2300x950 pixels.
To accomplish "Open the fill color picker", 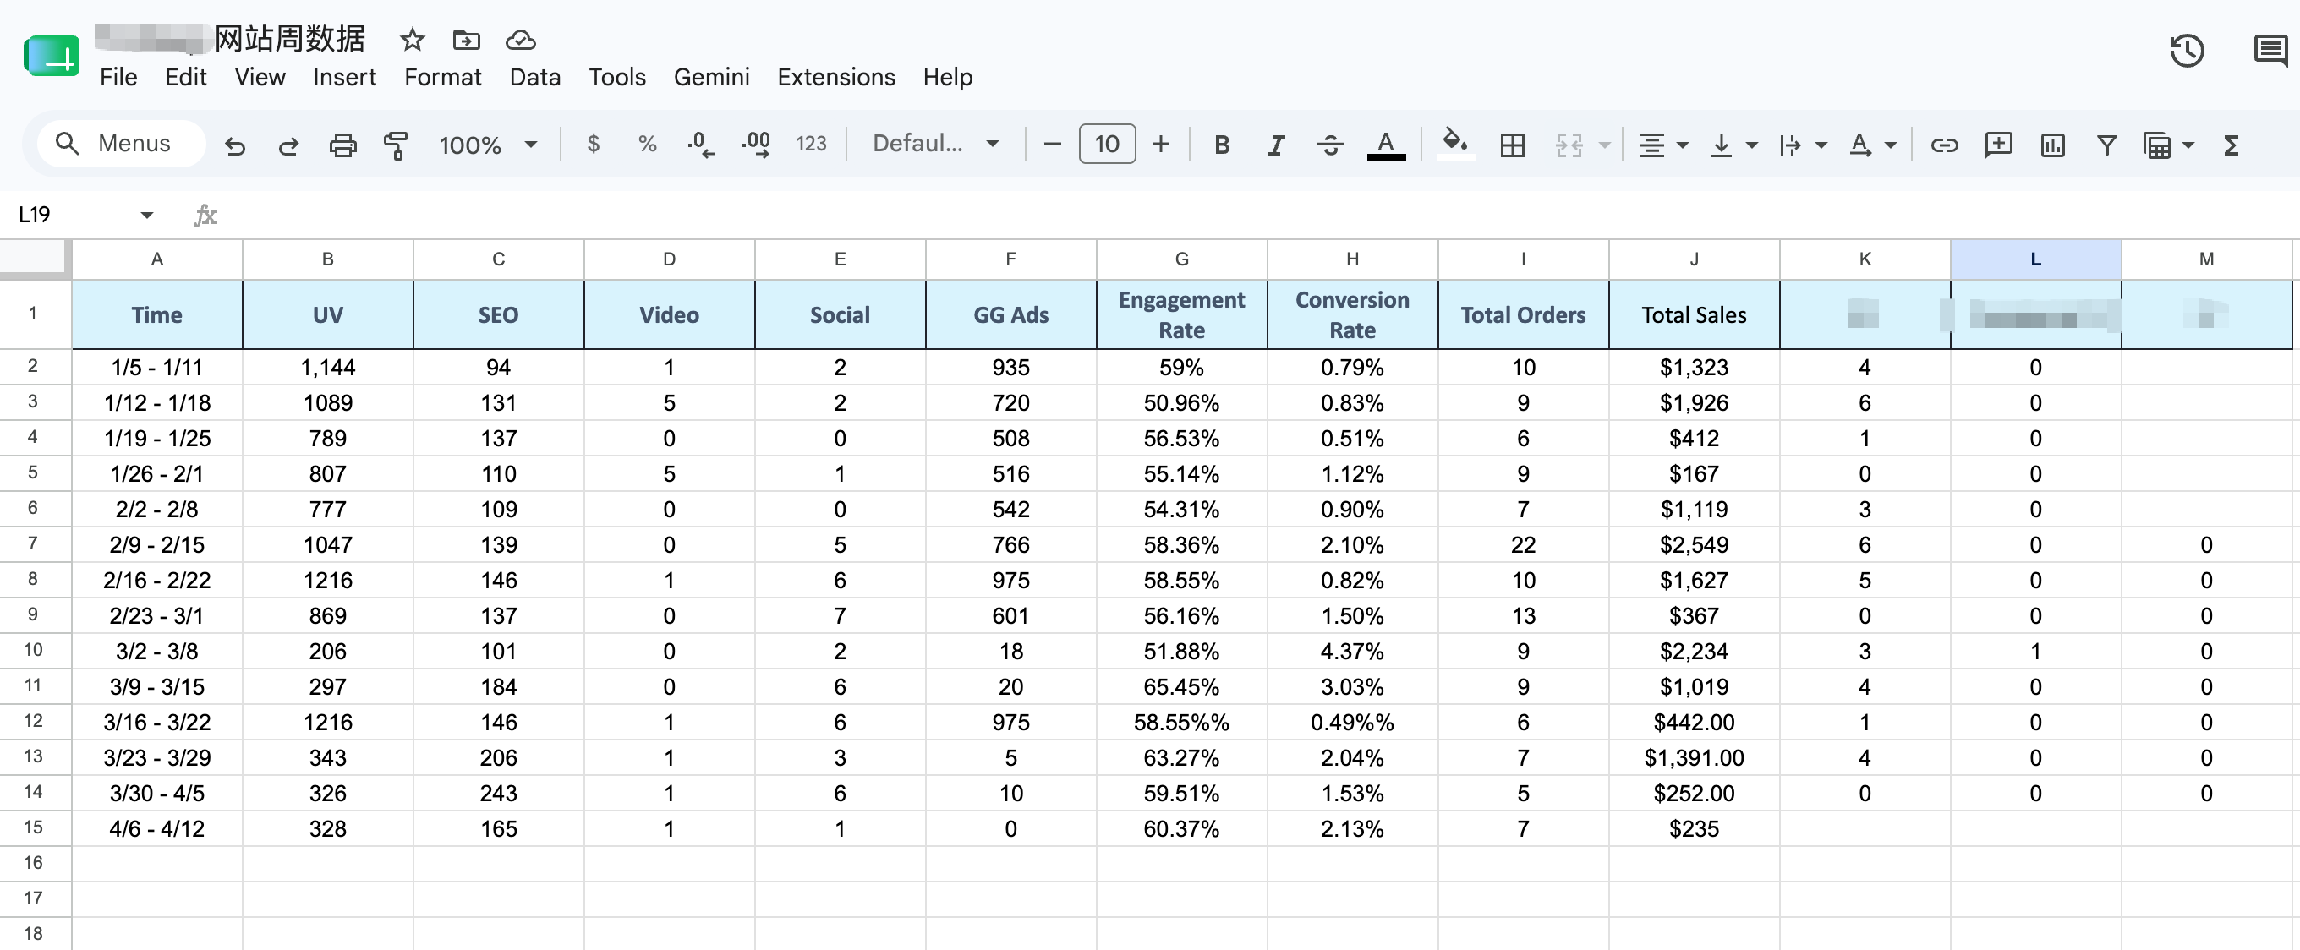I will [1455, 143].
